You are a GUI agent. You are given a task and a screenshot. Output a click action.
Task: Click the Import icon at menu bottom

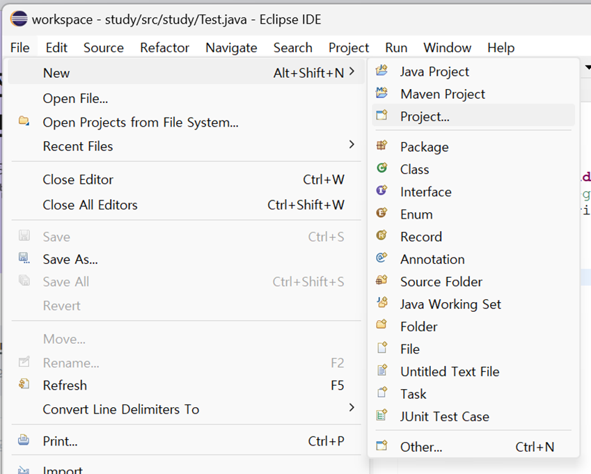[x=24, y=469]
